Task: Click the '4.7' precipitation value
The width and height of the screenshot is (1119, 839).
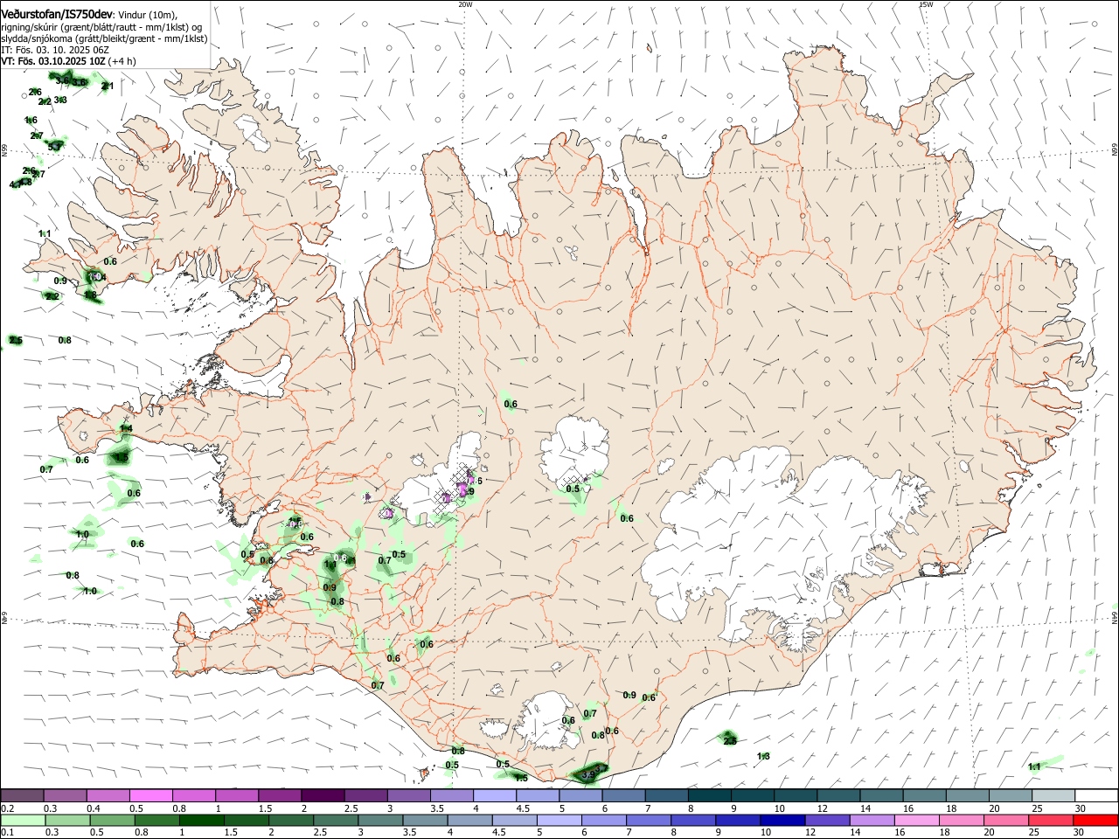Action: 16,184
